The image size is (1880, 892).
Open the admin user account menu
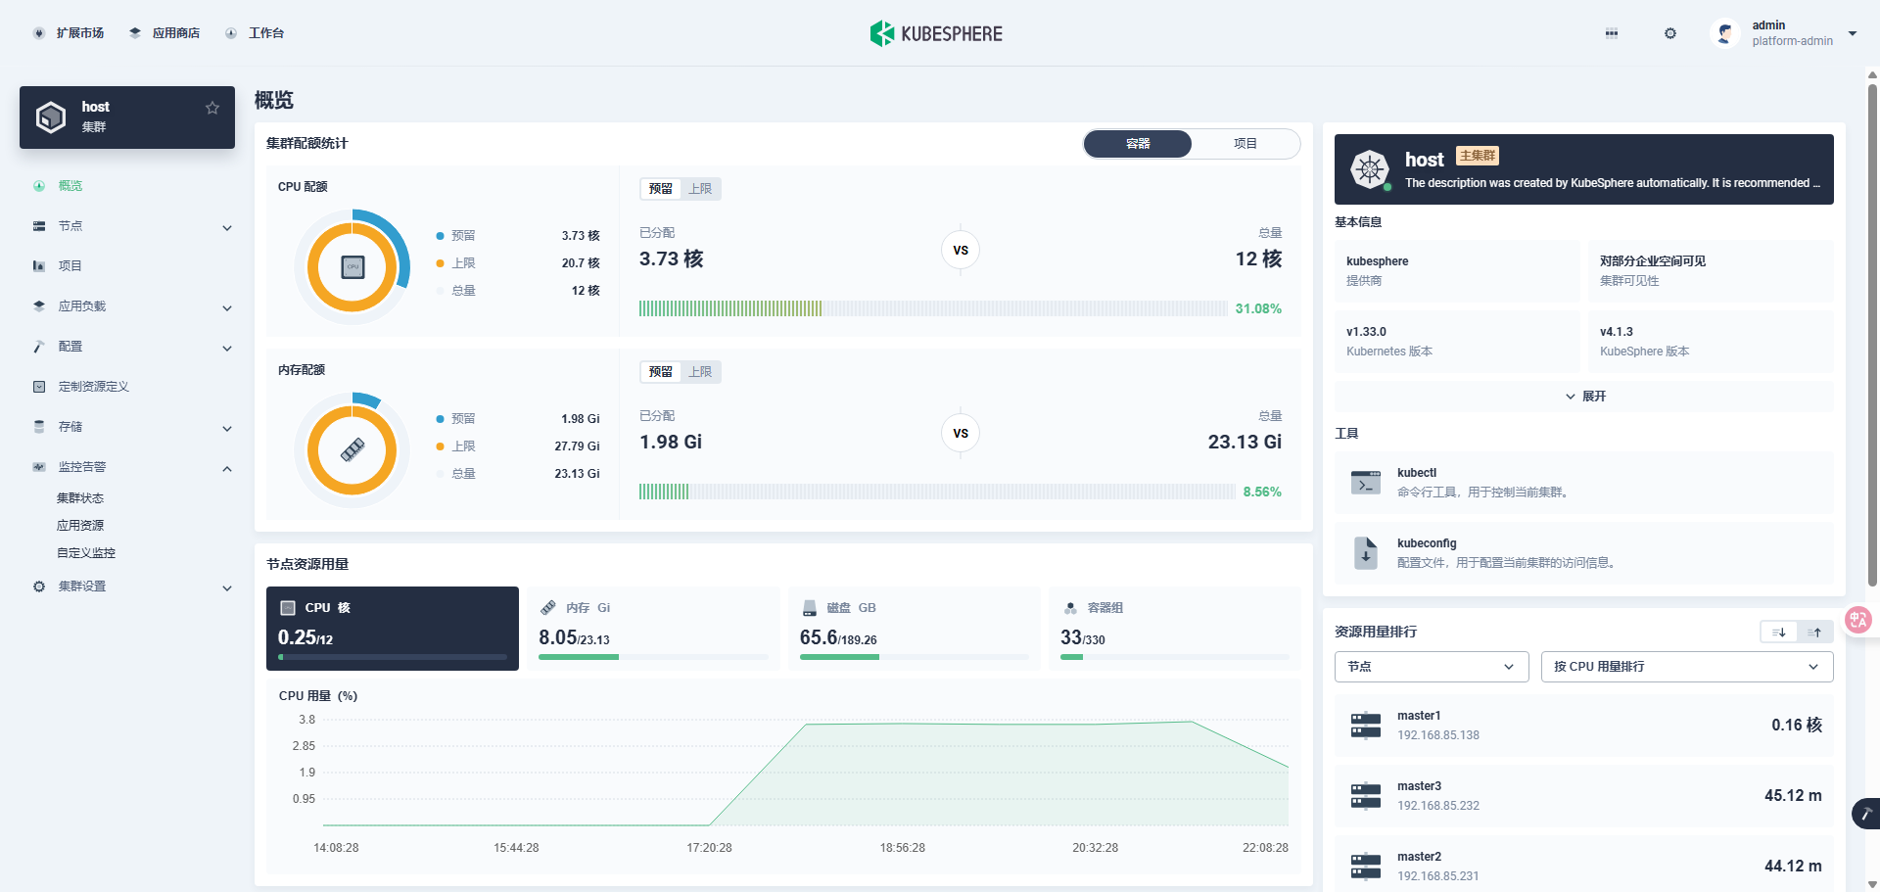1784,33
